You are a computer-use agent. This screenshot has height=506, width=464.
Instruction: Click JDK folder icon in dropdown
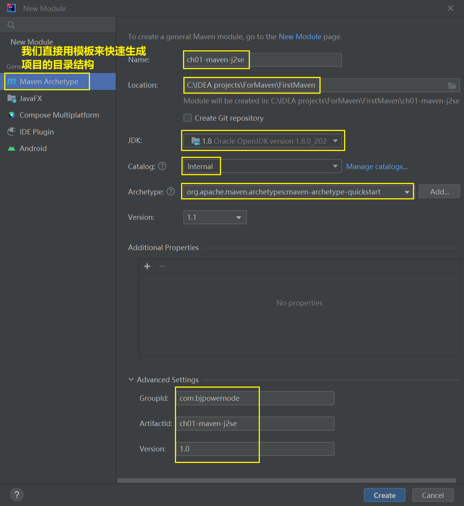coord(196,141)
